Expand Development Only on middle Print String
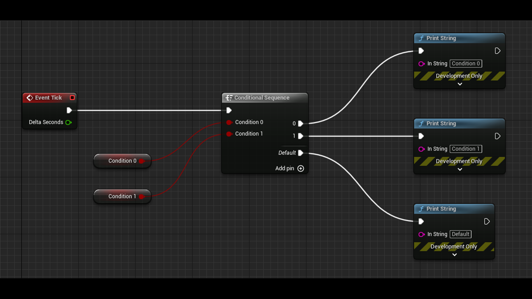532x299 pixels. (x=459, y=169)
